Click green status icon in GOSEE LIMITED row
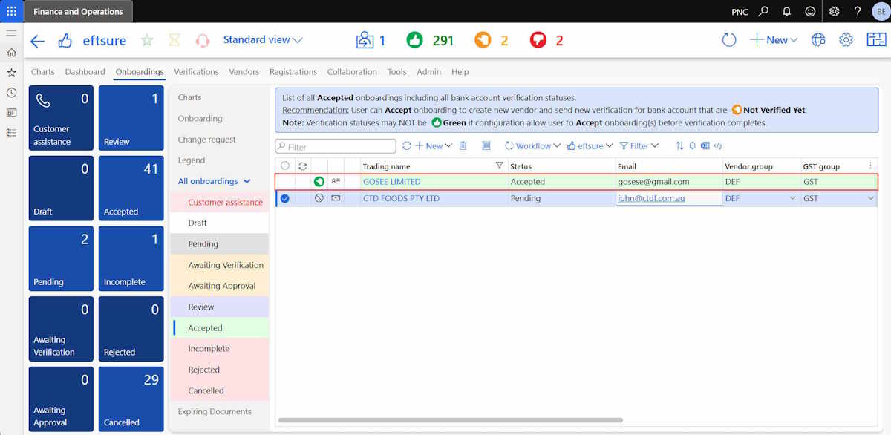The image size is (891, 435). pyautogui.click(x=319, y=181)
